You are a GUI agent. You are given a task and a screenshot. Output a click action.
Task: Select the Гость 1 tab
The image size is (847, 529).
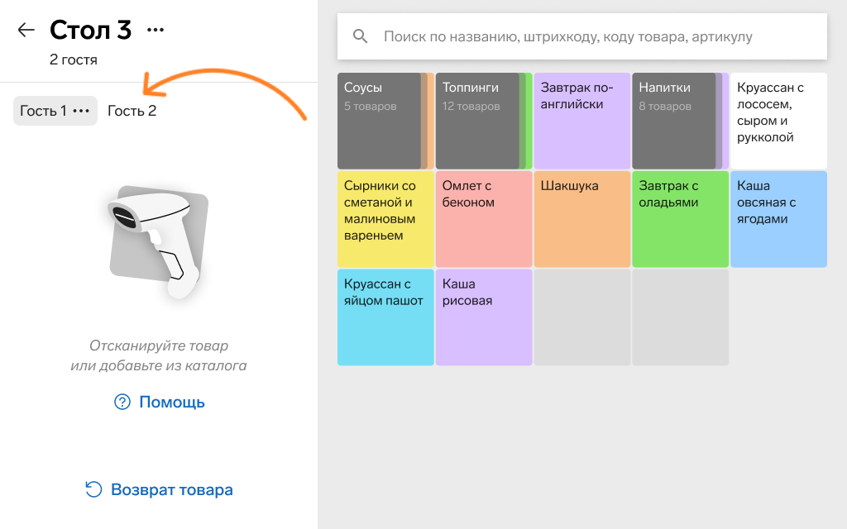pos(43,111)
